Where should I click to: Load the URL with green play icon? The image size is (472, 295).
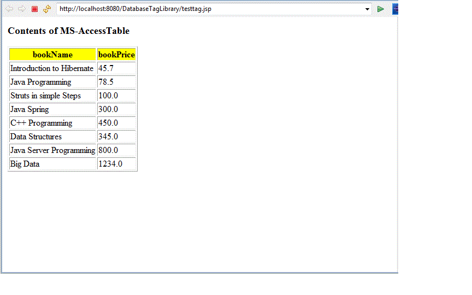point(380,9)
